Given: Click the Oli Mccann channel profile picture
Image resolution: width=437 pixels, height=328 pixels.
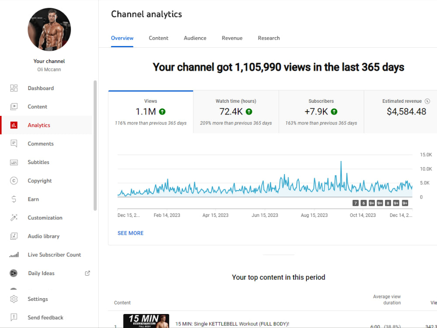Looking at the screenshot, I should tap(49, 30).
